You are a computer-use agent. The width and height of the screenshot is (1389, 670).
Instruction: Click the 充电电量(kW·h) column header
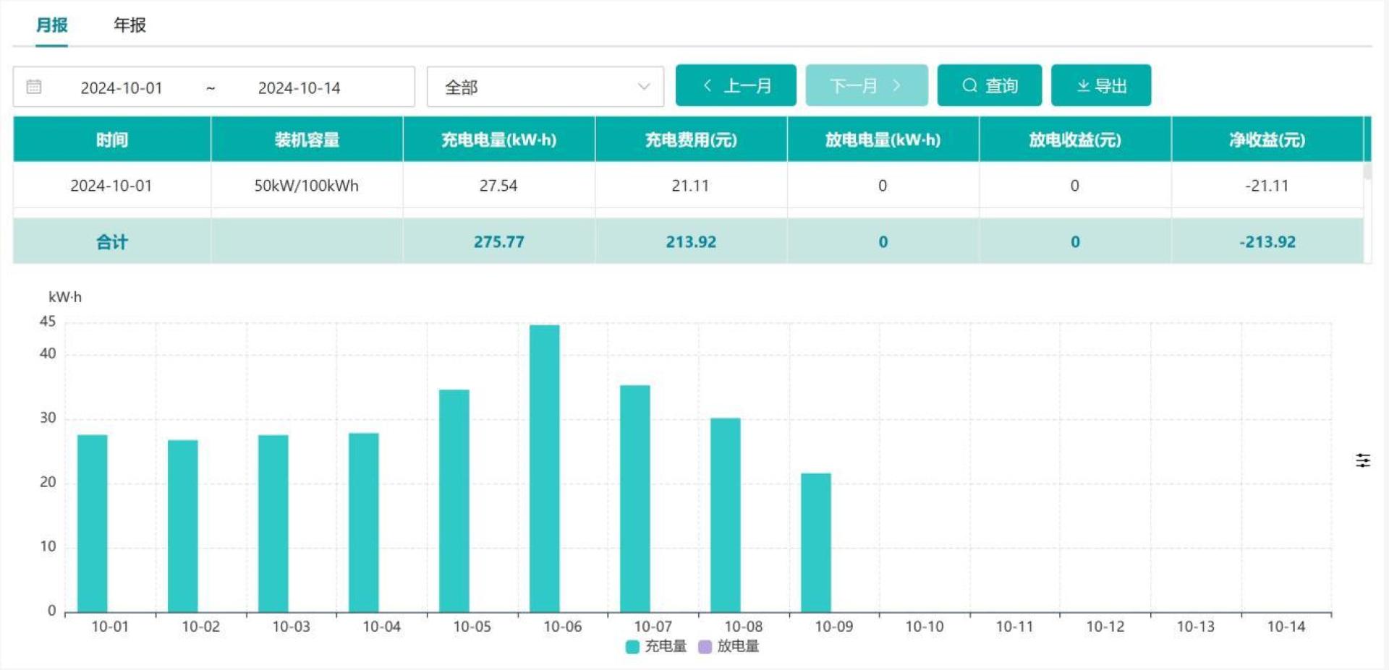coord(498,139)
